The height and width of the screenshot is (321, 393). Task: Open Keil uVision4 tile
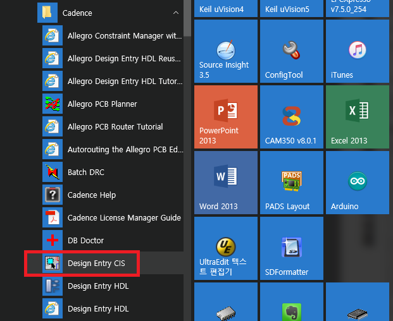point(226,8)
